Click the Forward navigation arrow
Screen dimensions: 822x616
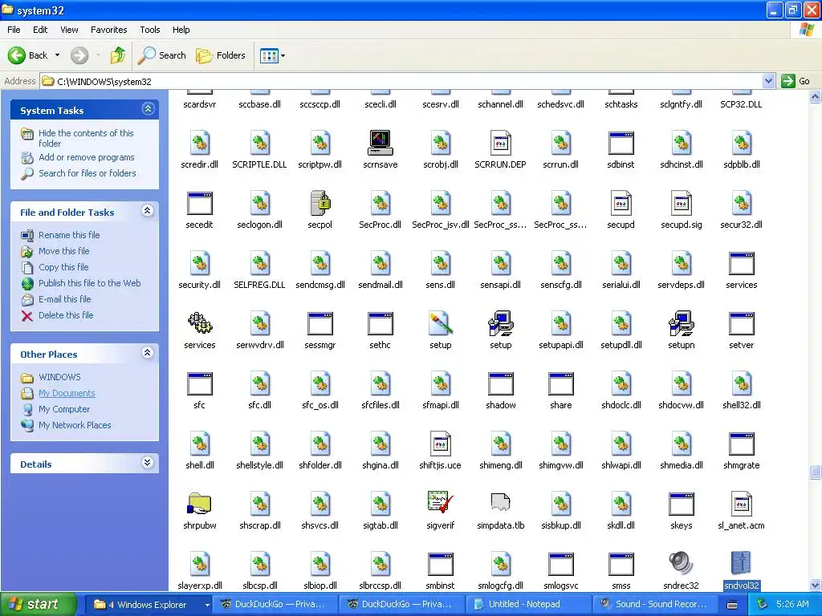tap(79, 55)
